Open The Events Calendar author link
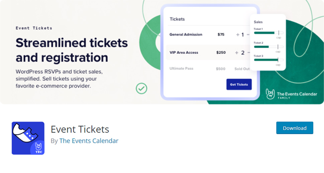Screen dimensions: 324x173 89,141
